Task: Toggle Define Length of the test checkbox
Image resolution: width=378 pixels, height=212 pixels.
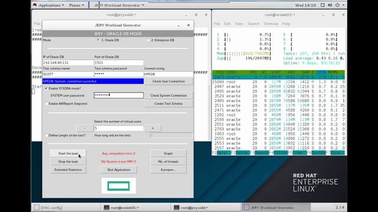Action: point(46,135)
